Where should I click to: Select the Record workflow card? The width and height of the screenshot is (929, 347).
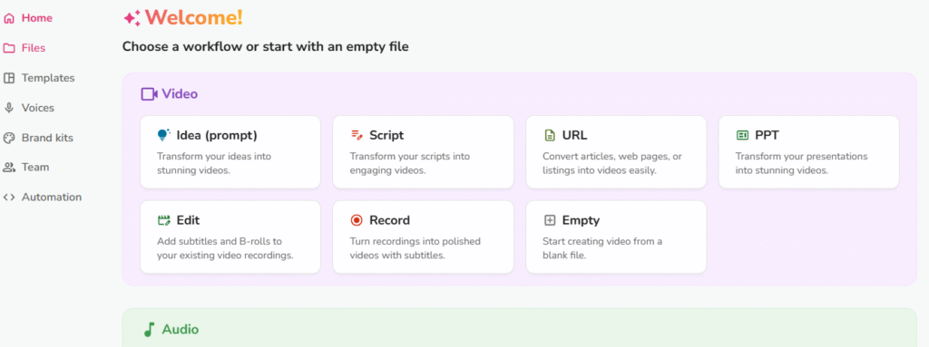click(x=423, y=237)
